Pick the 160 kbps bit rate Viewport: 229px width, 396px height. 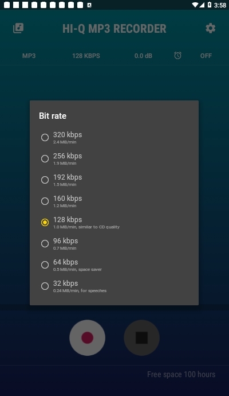point(114,201)
